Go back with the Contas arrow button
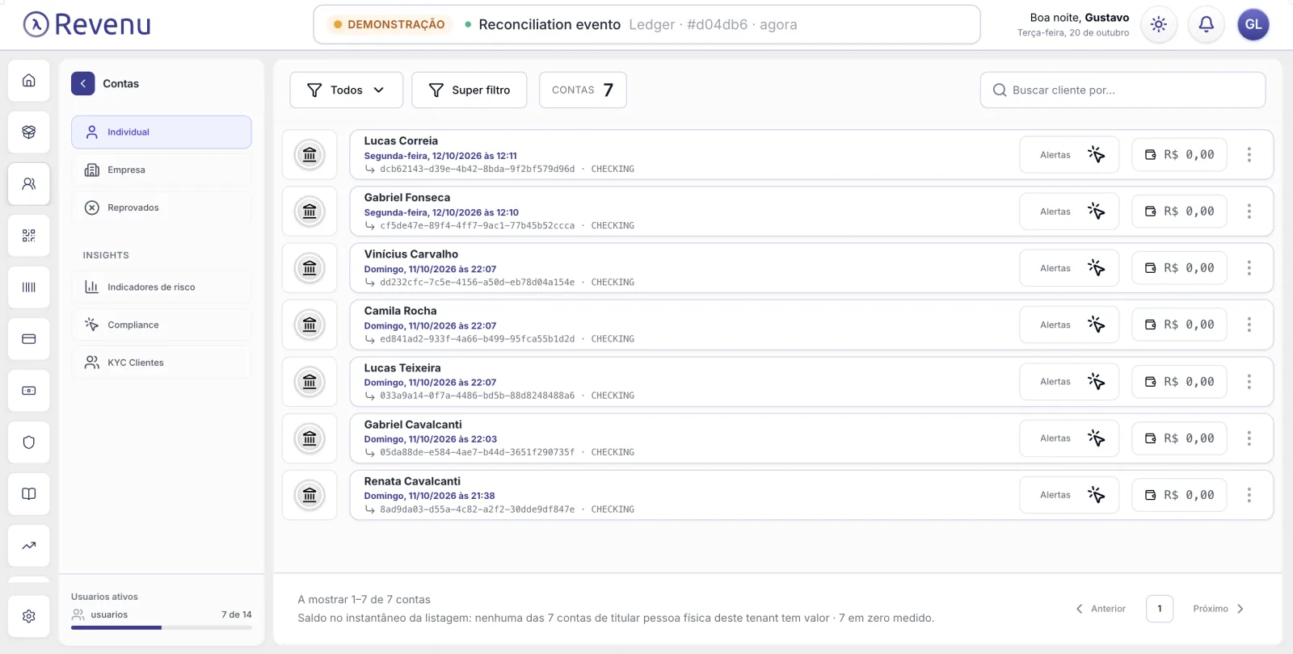The height and width of the screenshot is (654, 1293). tap(82, 84)
